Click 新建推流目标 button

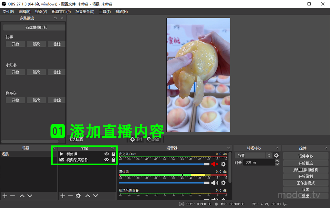coord(36,28)
